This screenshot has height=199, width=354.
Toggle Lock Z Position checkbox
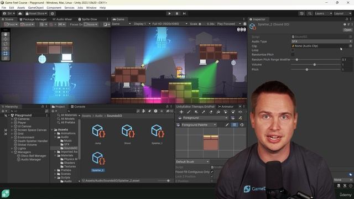[x=212, y=176]
